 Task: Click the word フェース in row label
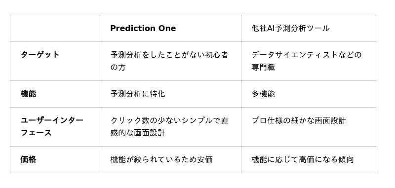point(36,133)
